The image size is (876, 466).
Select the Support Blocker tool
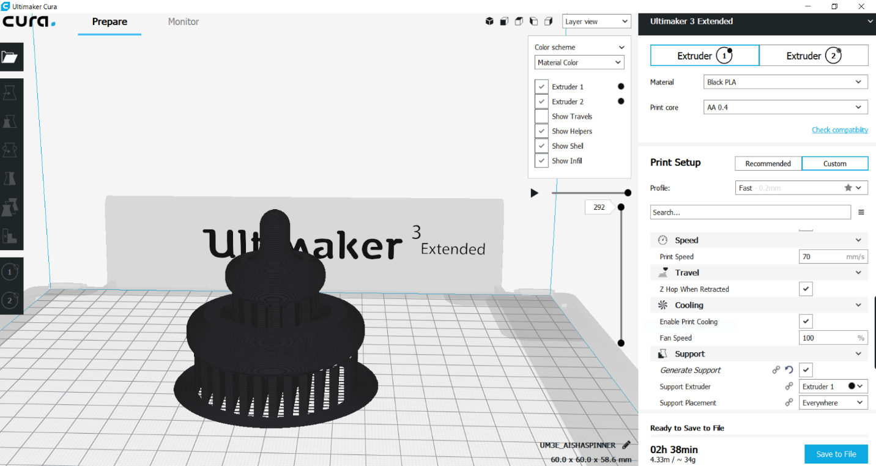(x=10, y=235)
